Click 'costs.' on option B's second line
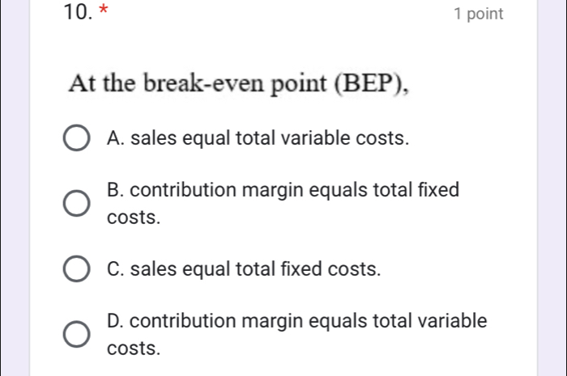 (x=133, y=218)
